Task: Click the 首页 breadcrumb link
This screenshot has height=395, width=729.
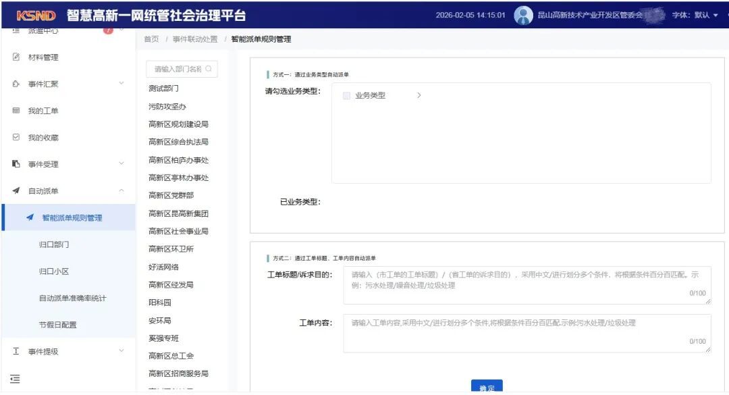Action: pos(151,39)
